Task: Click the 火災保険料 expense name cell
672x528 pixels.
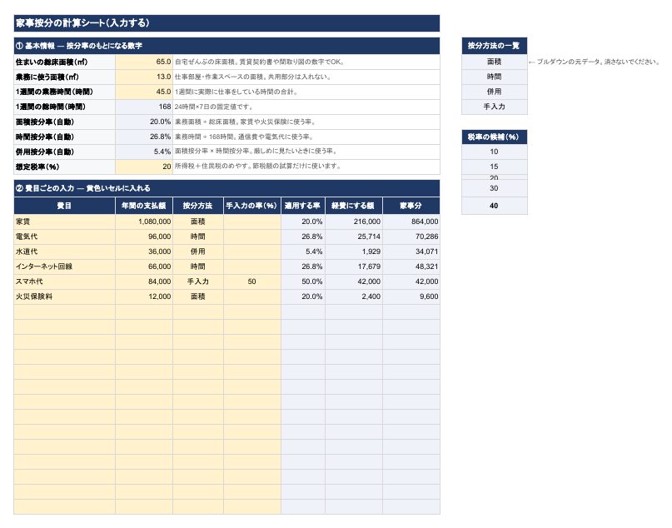Action: [64, 296]
